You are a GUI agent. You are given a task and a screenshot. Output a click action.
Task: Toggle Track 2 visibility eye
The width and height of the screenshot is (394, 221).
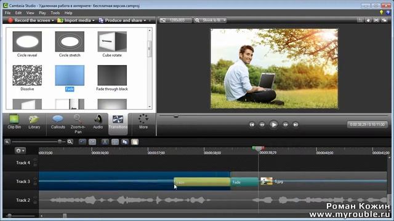pyautogui.click(x=35, y=198)
